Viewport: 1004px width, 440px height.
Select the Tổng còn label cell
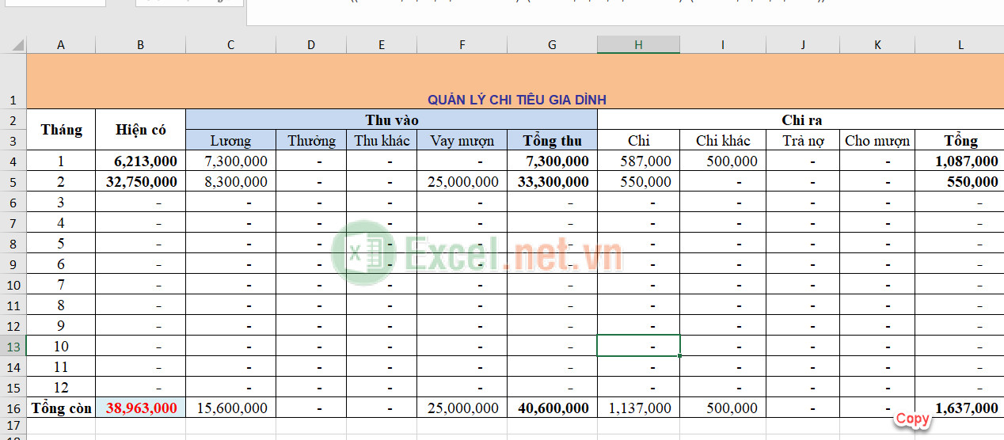pyautogui.click(x=61, y=408)
